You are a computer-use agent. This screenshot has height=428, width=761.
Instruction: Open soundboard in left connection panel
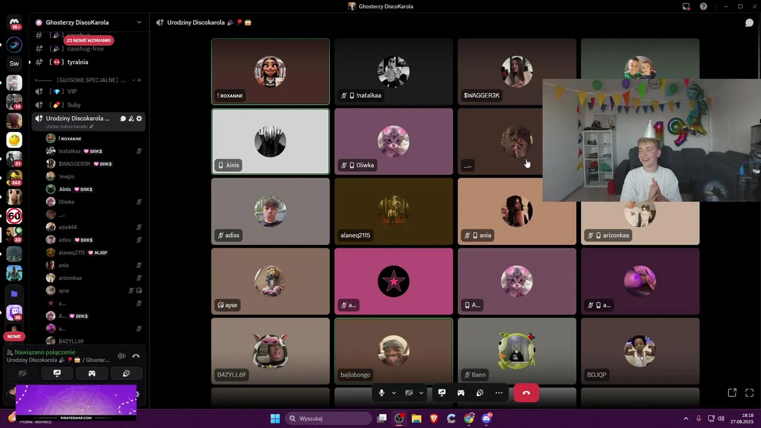pos(126,373)
